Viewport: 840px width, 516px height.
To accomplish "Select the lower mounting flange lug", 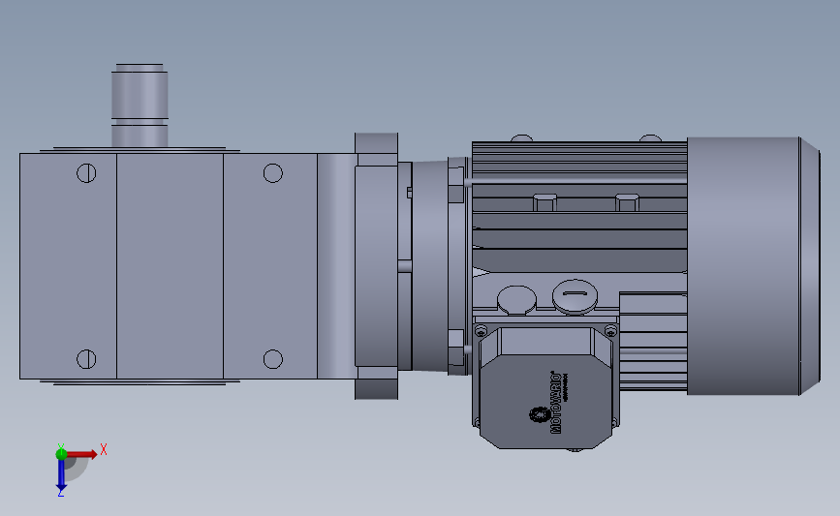I will pyautogui.click(x=376, y=389).
